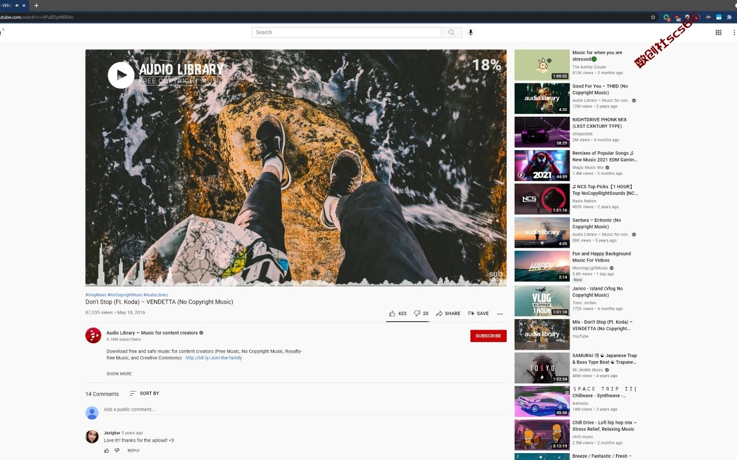Like Jezigkar's comment
The width and height of the screenshot is (737, 460).
pyautogui.click(x=107, y=450)
